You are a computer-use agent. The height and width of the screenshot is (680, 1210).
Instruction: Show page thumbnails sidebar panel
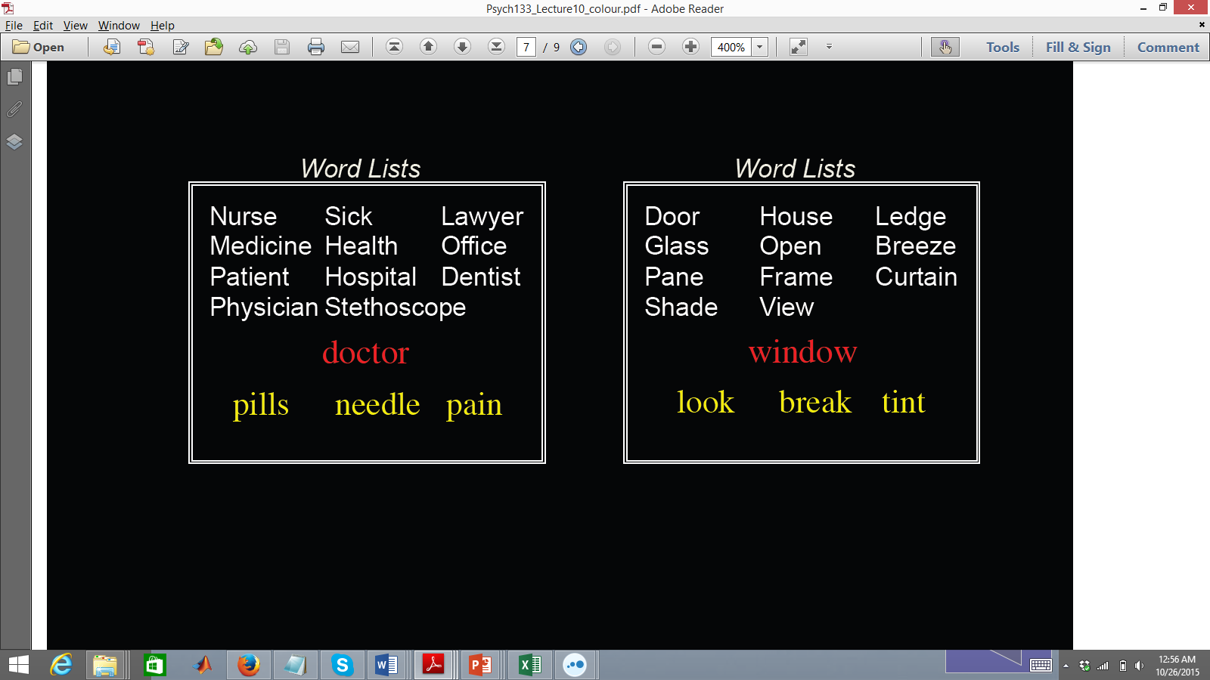[x=14, y=77]
